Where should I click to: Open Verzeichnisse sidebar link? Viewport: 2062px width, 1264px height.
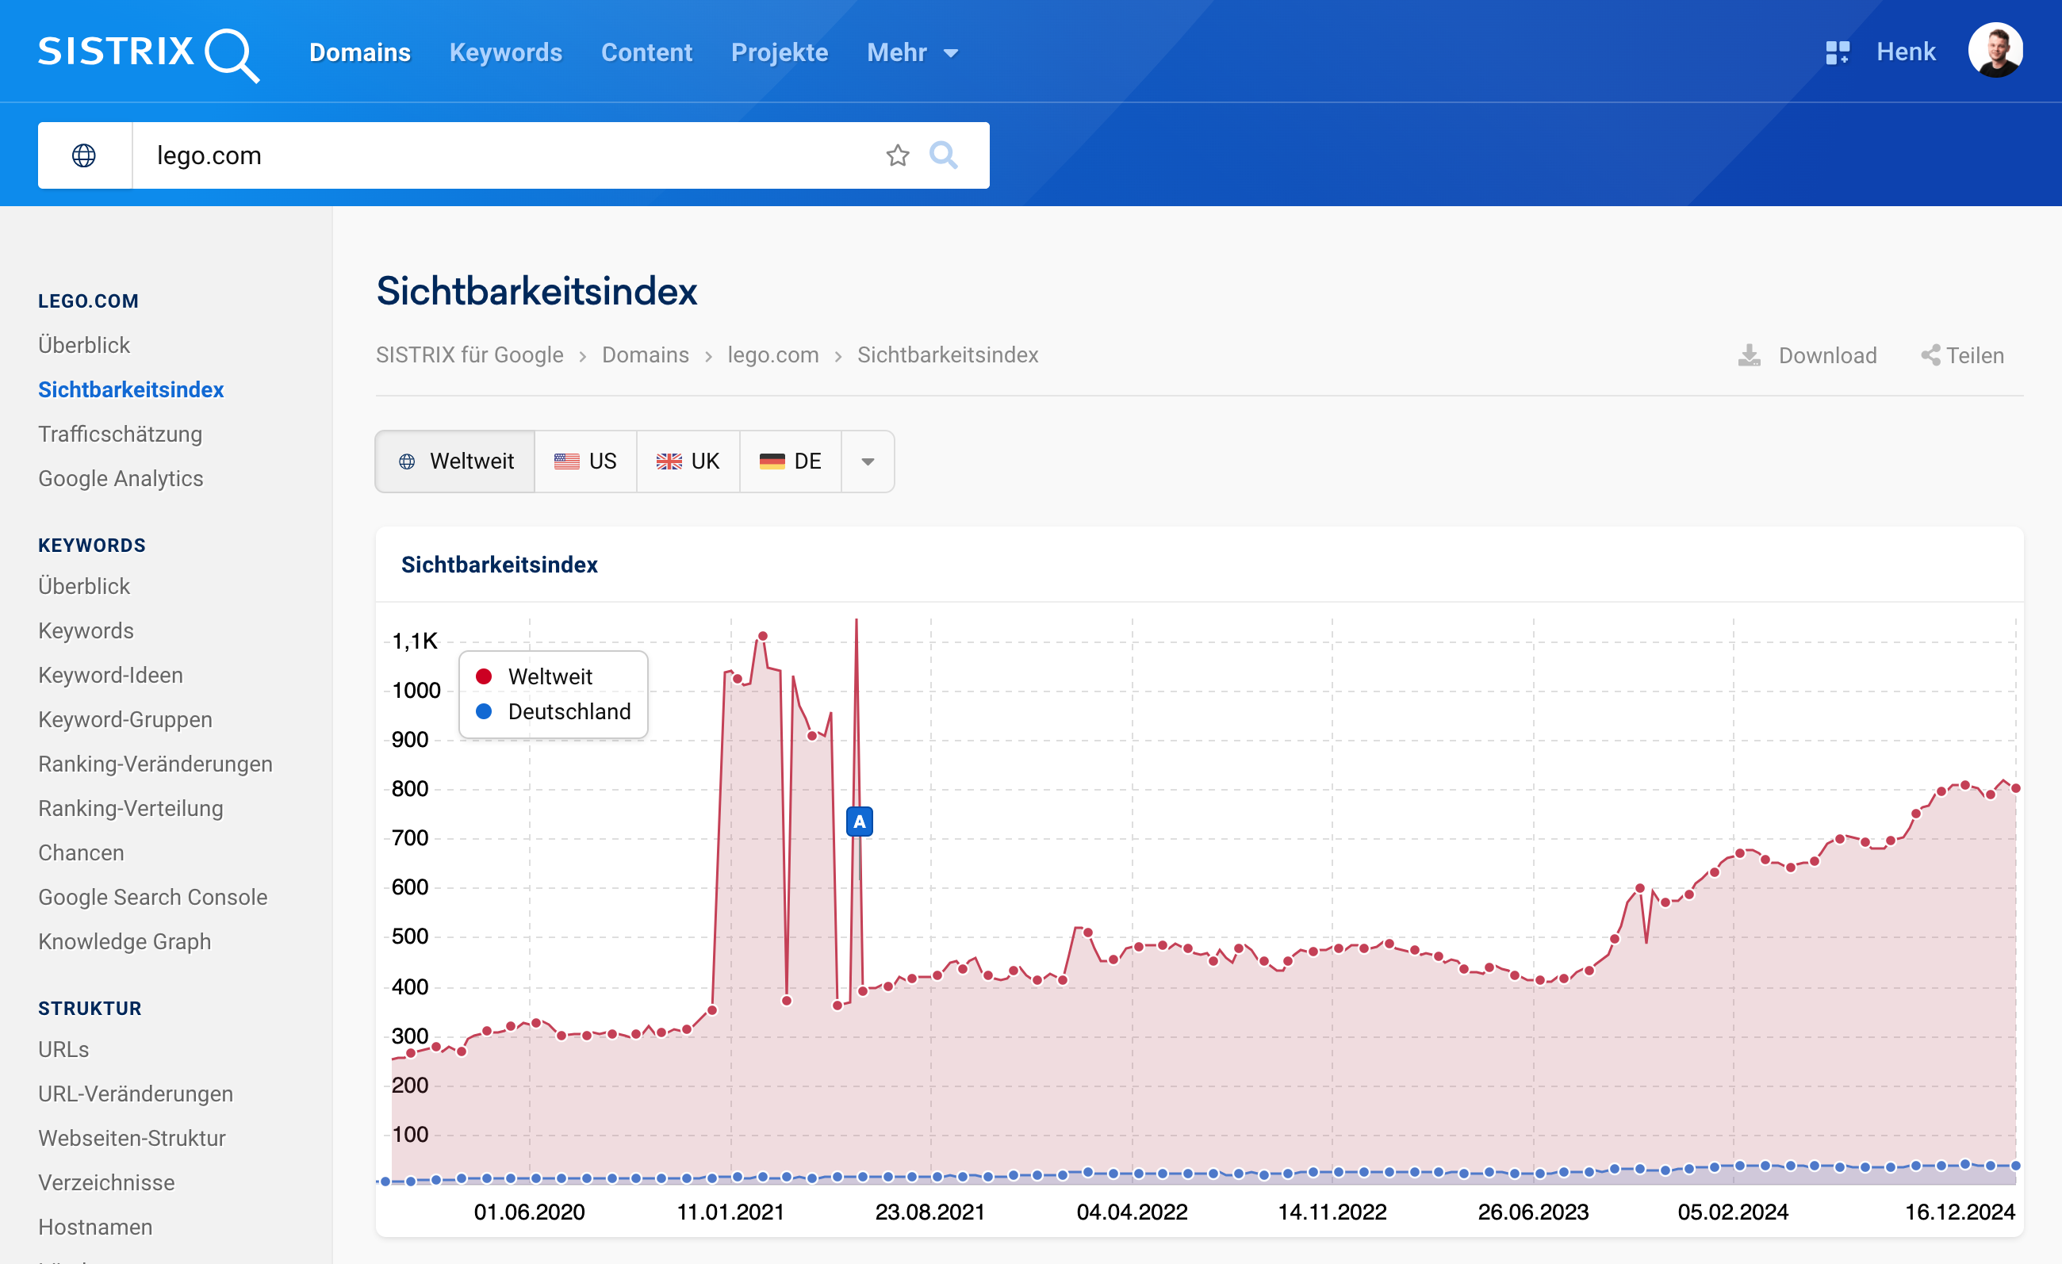[x=106, y=1182]
